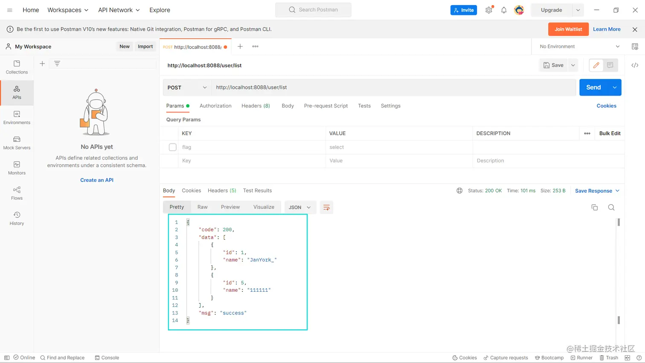The width and height of the screenshot is (645, 363).
Task: Open the tab options ellipsis
Action: coord(255,46)
